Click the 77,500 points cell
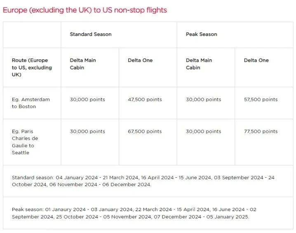 pos(261,132)
